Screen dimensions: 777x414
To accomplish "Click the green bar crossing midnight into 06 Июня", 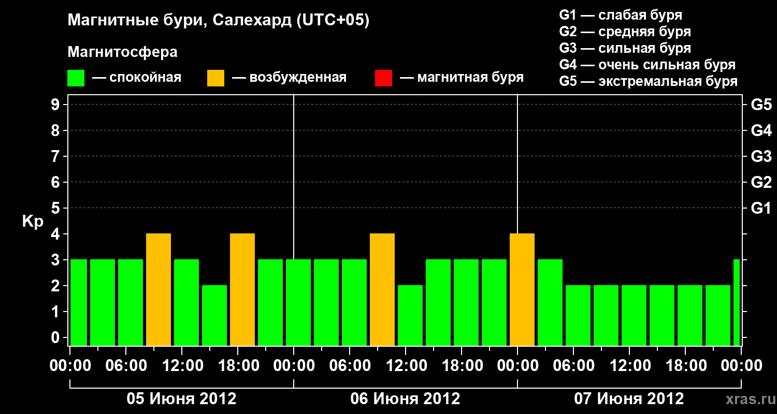I will tap(298, 303).
